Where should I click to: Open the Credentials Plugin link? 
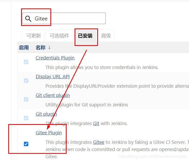pyautogui.click(x=55, y=58)
